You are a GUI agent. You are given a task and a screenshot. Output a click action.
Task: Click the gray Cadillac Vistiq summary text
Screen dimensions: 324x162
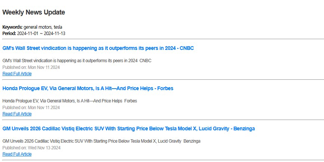coord(101,141)
